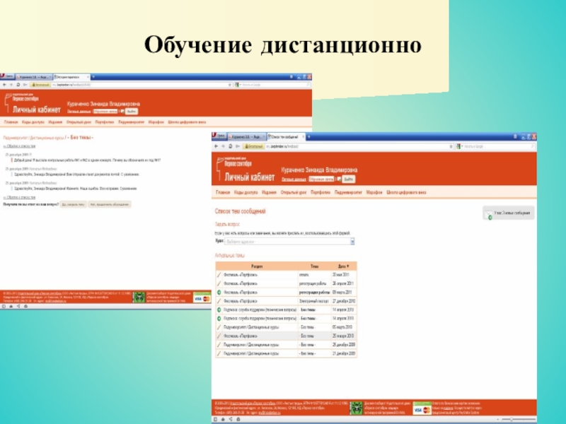
Task: Click the Turbo icon in right window status bar
Action: pos(238,419)
